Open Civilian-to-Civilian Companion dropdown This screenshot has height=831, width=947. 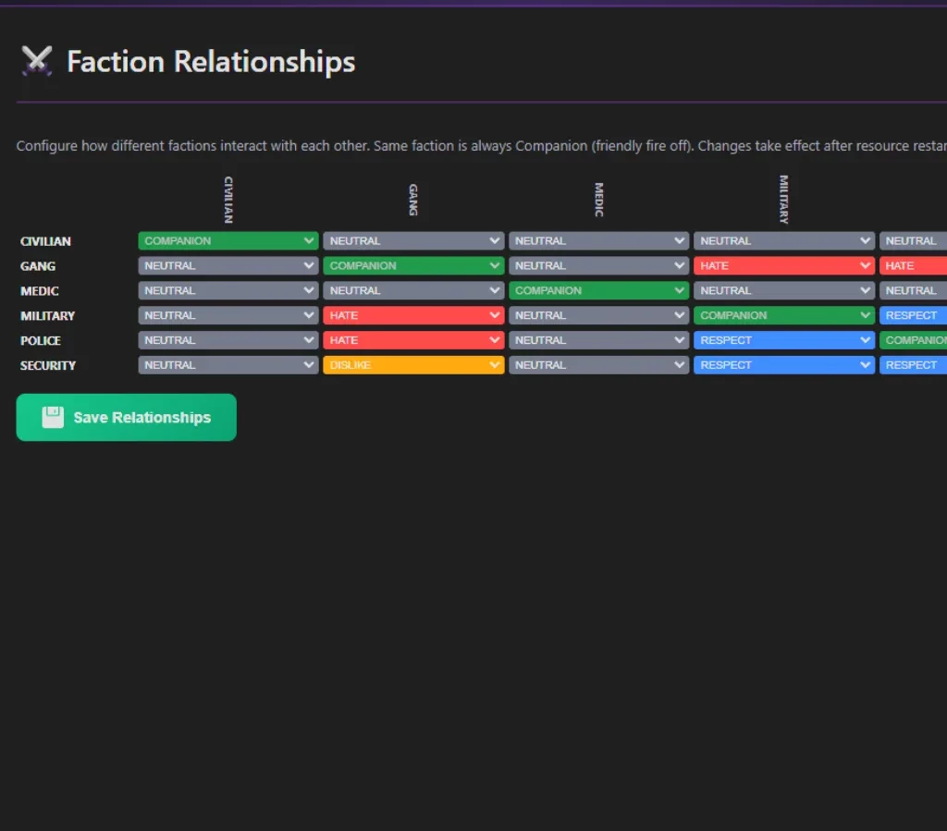point(228,240)
